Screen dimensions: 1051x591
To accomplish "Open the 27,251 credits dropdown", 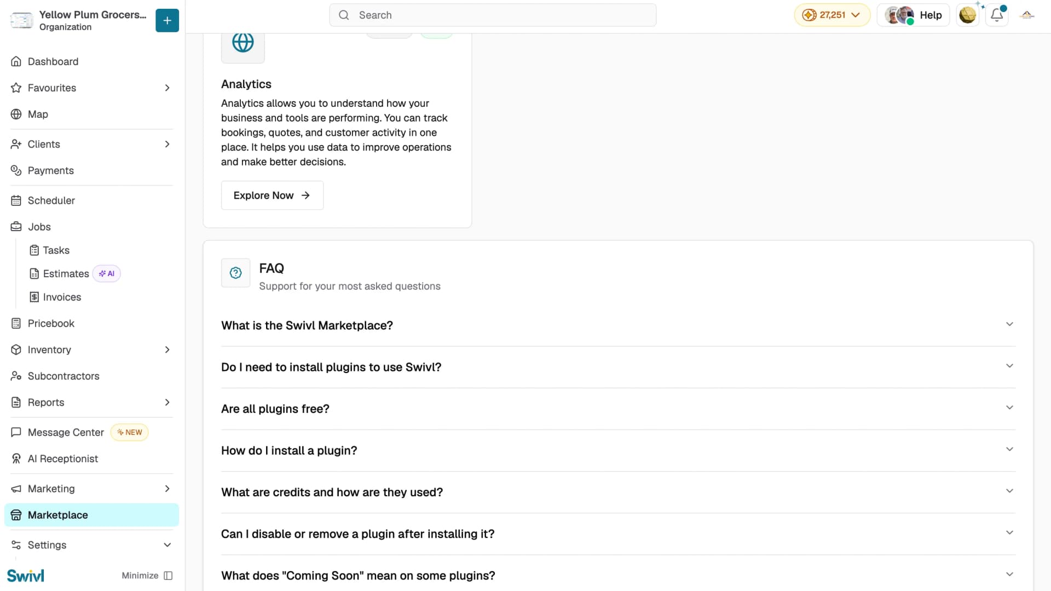I will coord(832,15).
